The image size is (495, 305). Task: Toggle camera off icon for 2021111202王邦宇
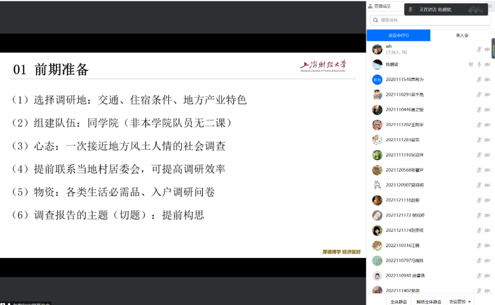pyautogui.click(x=487, y=124)
